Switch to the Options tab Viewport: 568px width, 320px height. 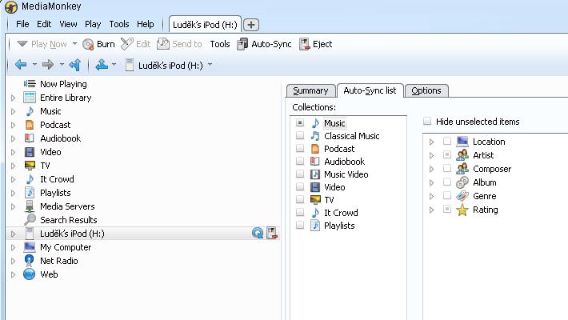coord(426,90)
